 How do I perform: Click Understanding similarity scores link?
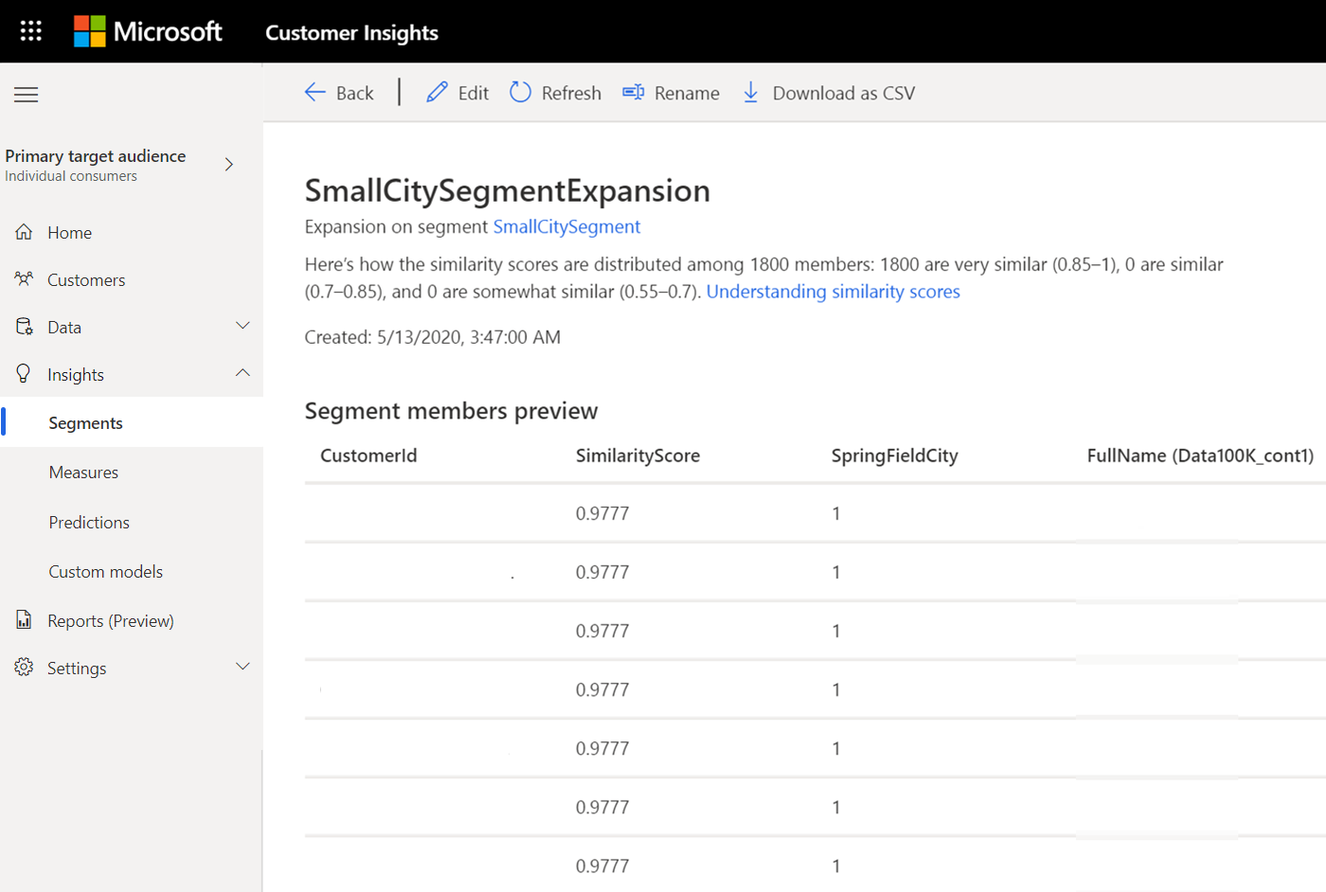point(833,292)
